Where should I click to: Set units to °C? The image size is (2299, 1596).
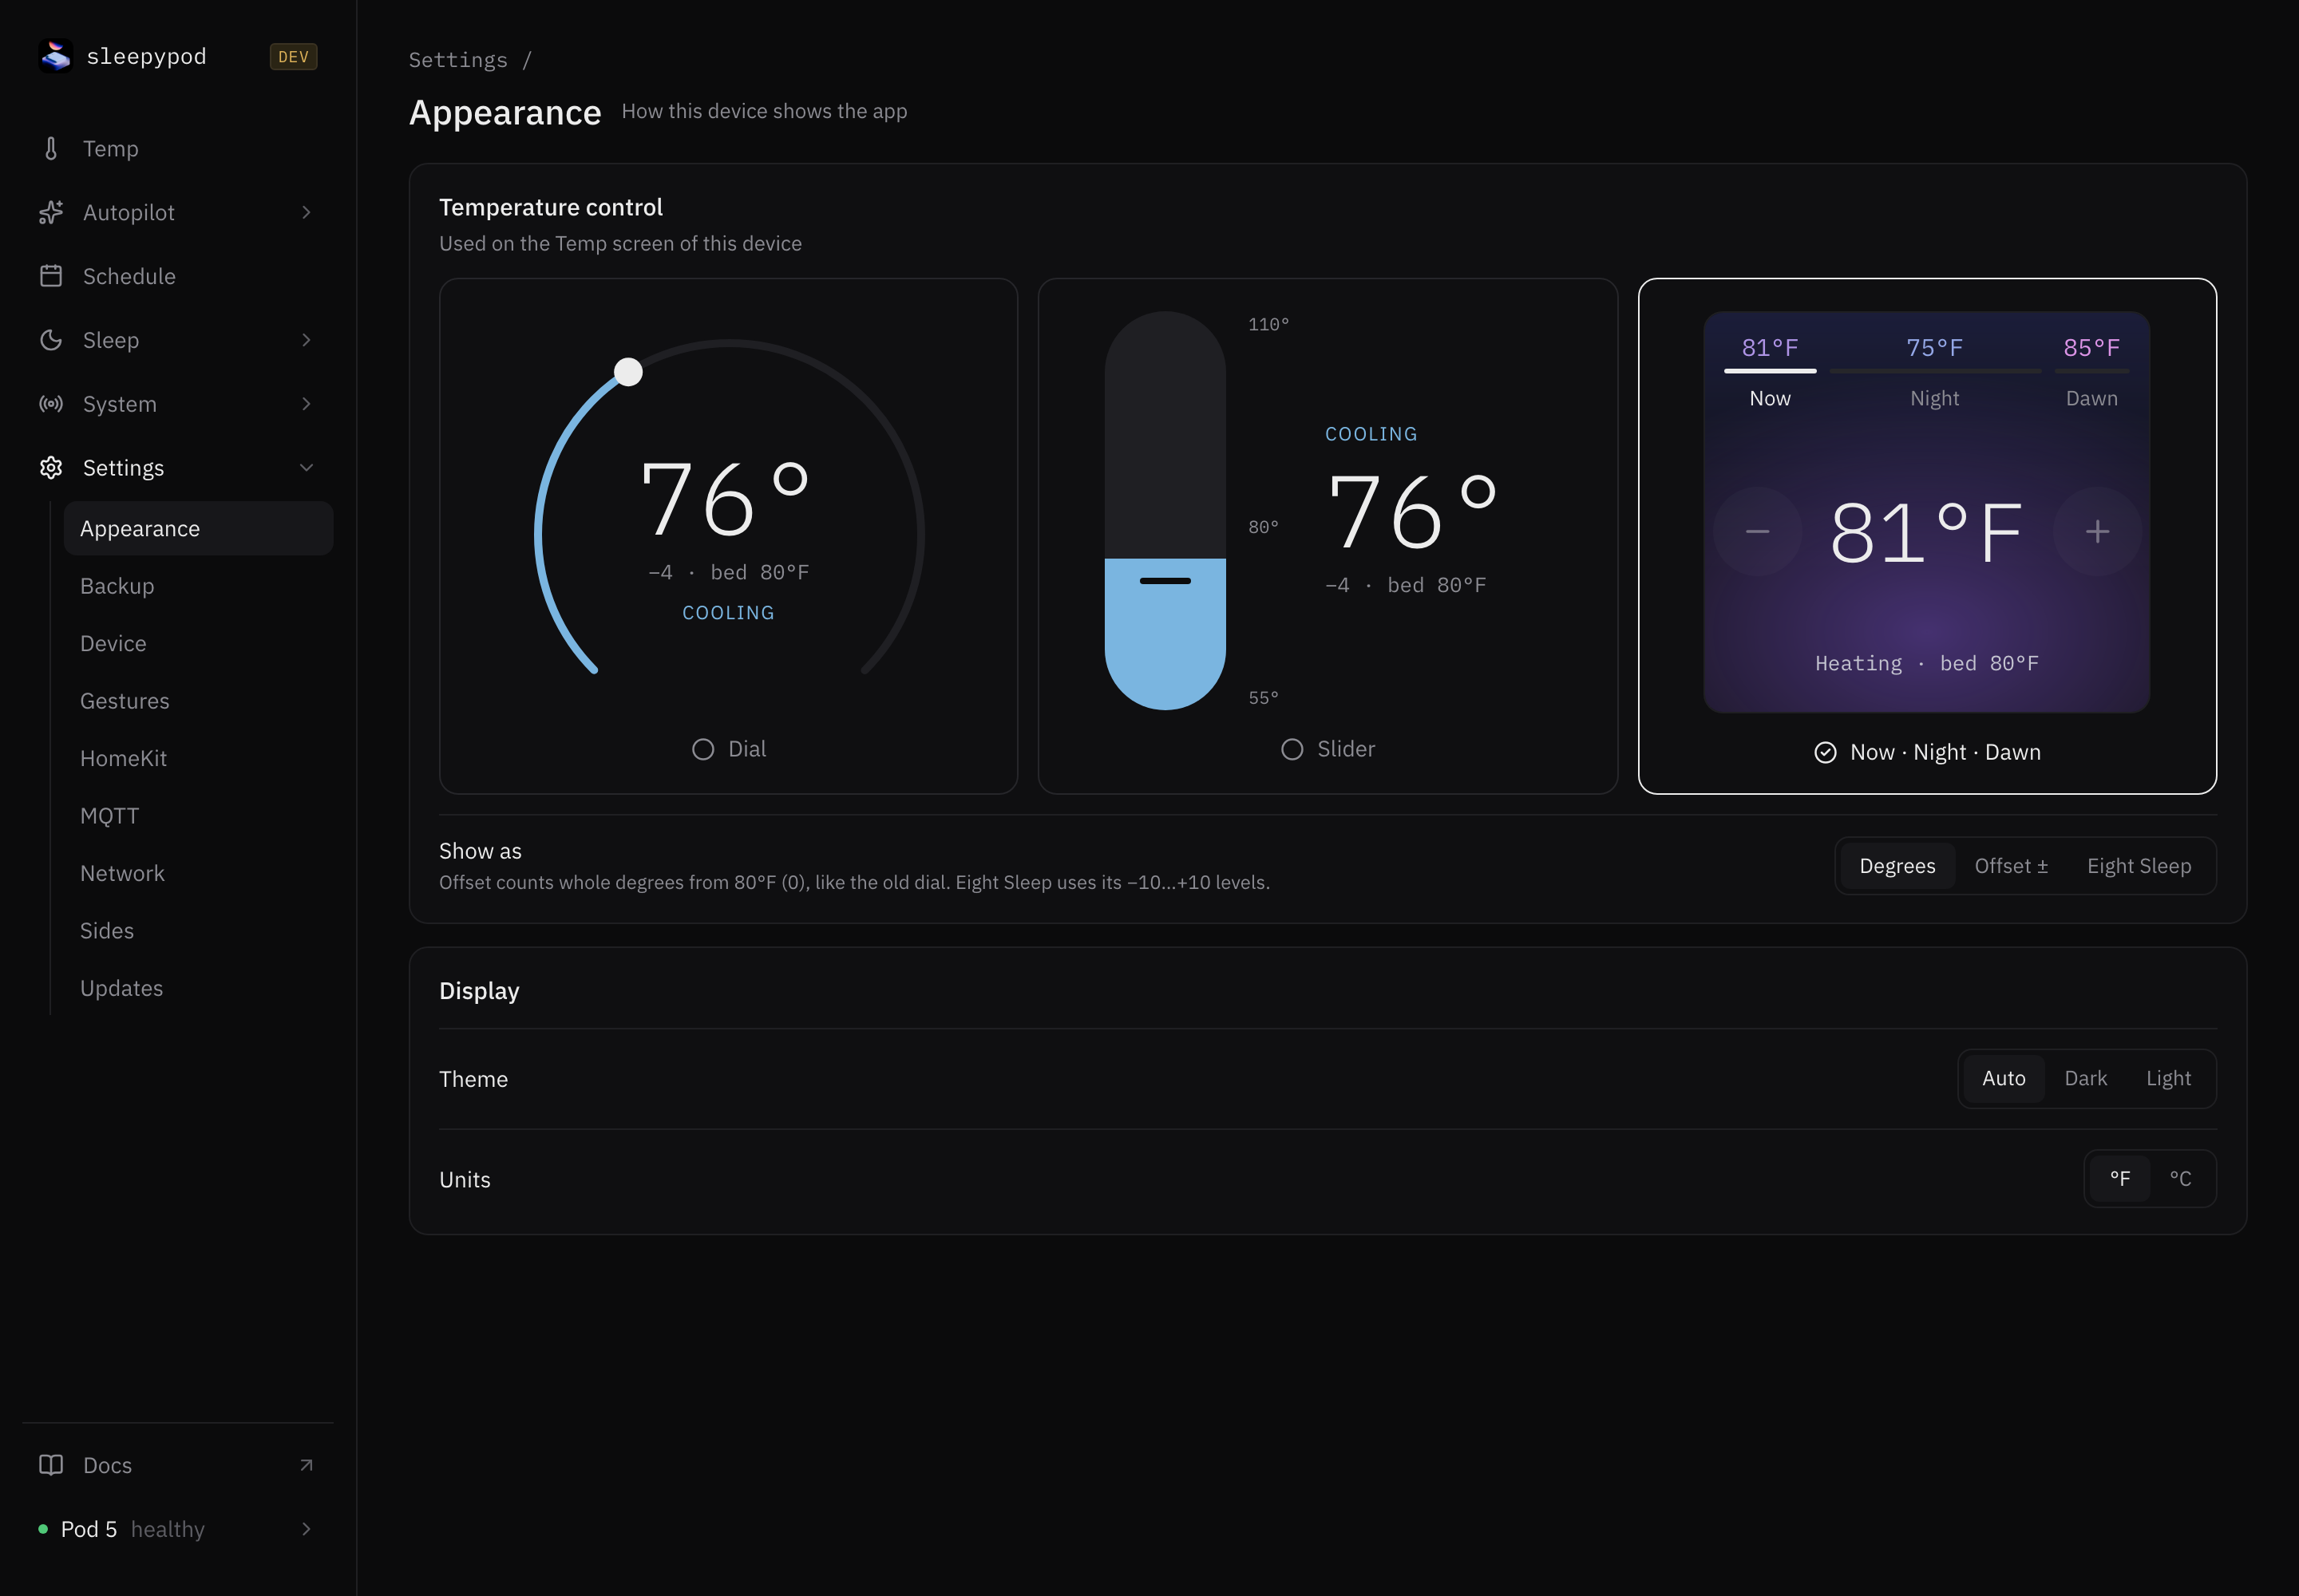point(2180,1179)
